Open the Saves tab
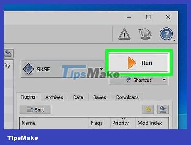 [99, 97]
